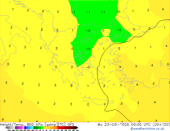Click the cyan legend swatch near -18
Image resolution: width=170 pixels, height=131 pixels.
click(32, 128)
